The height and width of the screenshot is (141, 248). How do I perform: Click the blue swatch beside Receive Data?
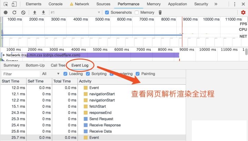pyautogui.click(x=85, y=131)
